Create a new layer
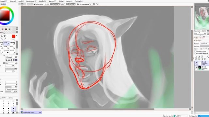The width and height of the screenshot is (209, 117). coord(196,57)
